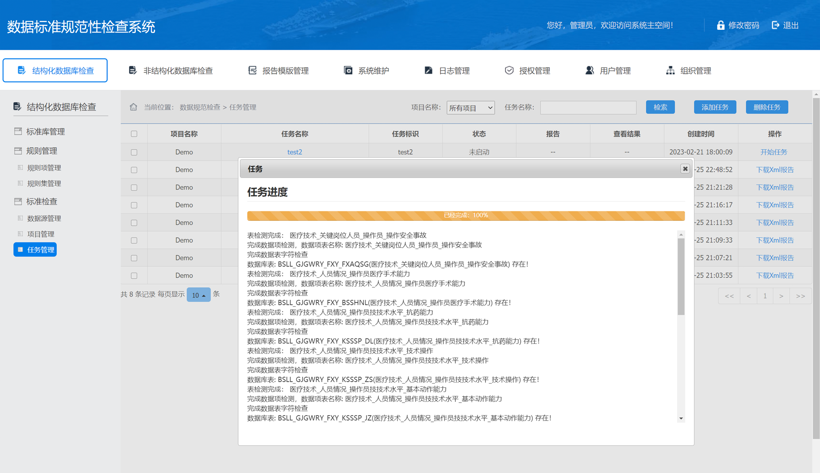Open the page size 10 dropdown
The image size is (820, 473).
click(x=199, y=295)
